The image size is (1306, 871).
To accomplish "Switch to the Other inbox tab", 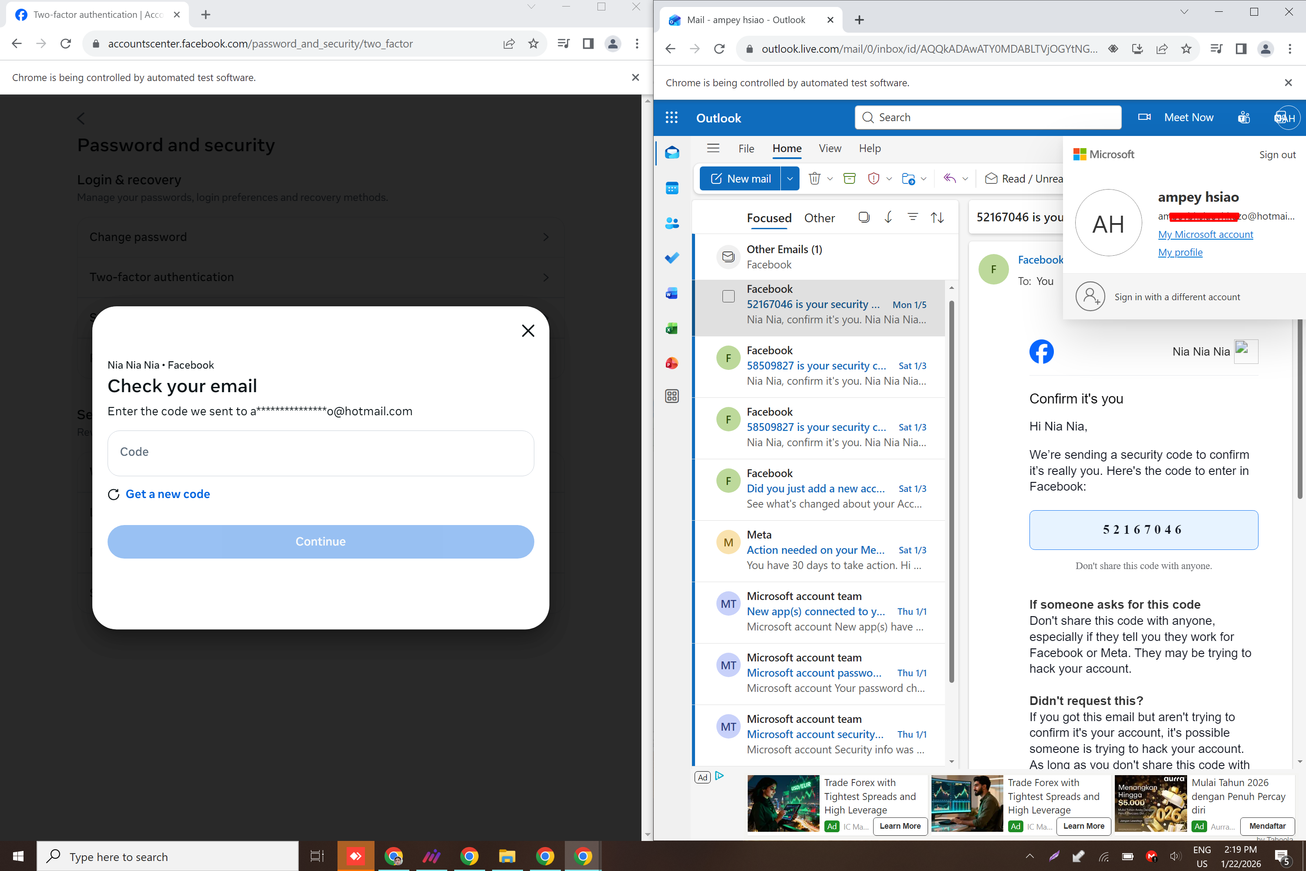I will pyautogui.click(x=819, y=218).
